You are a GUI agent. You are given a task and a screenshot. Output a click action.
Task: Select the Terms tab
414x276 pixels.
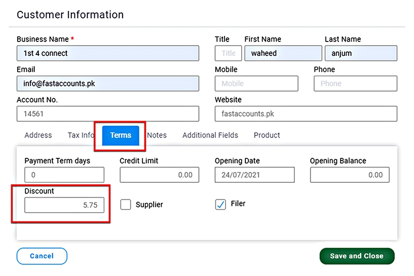coord(121,136)
